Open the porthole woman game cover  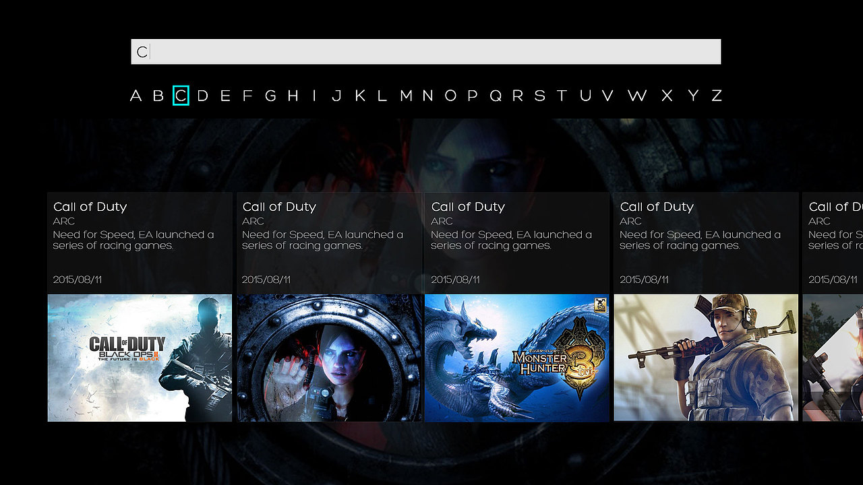point(330,358)
